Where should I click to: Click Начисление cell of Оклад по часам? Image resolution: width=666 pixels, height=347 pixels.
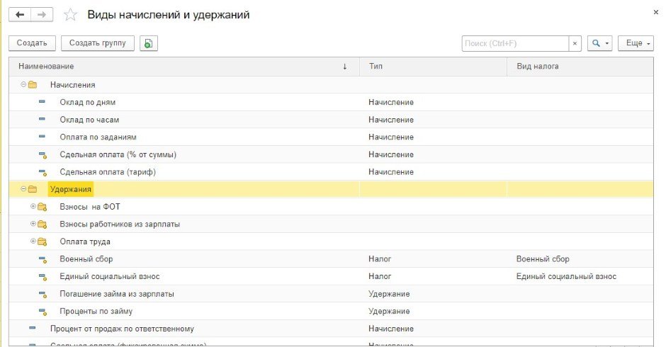point(433,120)
